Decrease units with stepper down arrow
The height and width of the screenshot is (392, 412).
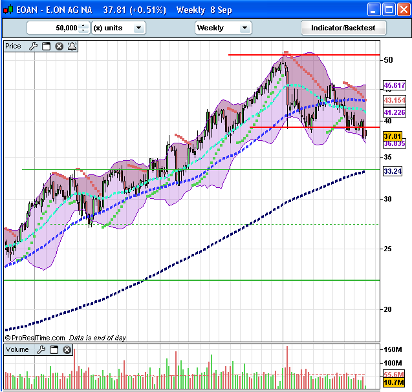83,30
